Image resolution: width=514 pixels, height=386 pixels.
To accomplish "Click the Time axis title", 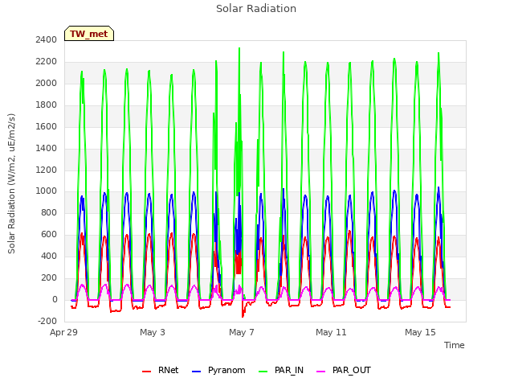I will tap(455, 345).
